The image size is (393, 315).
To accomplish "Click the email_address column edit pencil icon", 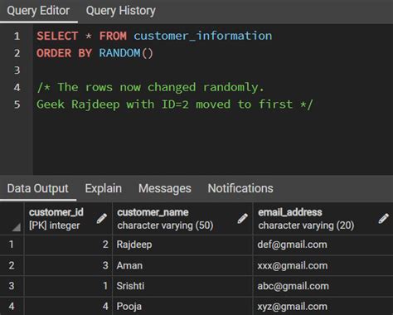I will [x=383, y=219].
